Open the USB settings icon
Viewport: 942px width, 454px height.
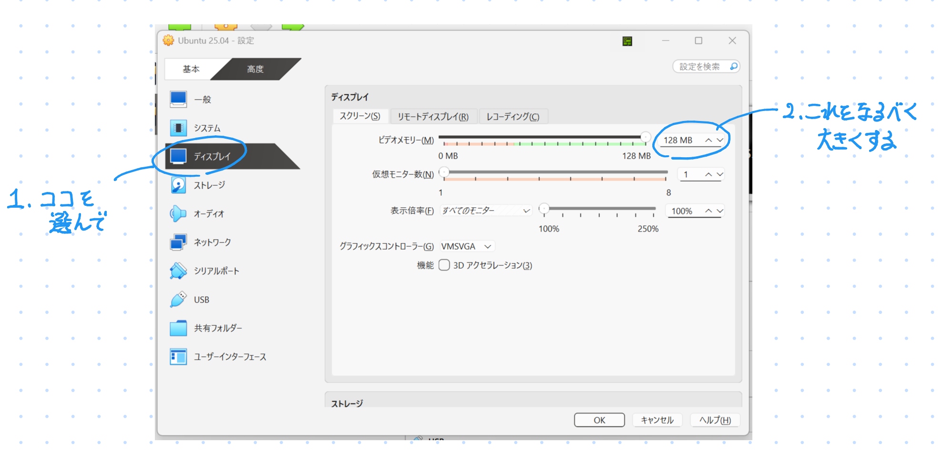(178, 300)
